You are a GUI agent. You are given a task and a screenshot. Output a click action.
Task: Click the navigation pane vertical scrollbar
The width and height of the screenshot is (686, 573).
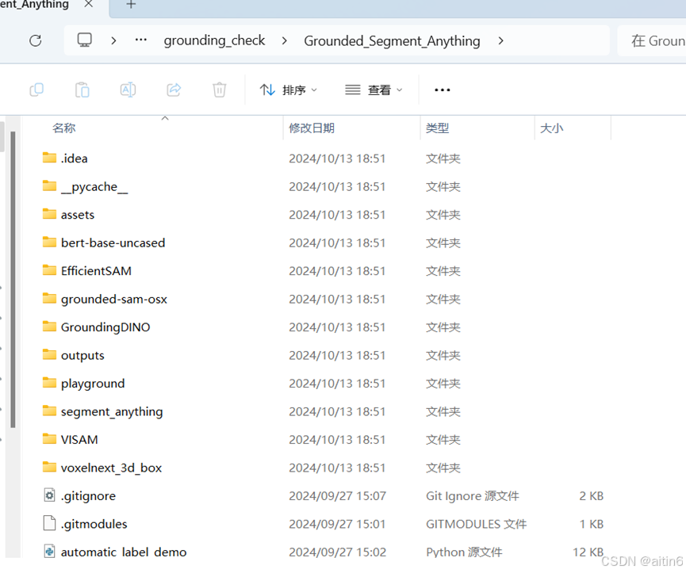(13, 280)
